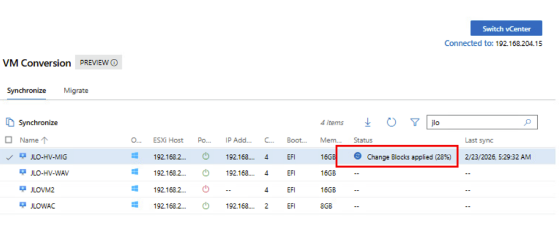The height and width of the screenshot is (225, 559).
Task: Click the green power icon for JLO-HV-WAV
Action: 206,173
